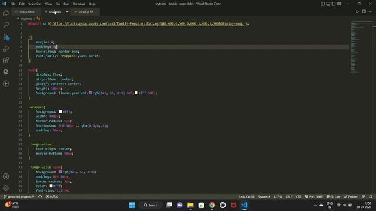376x211 pixels.
Task: Open the McAfee red shield taskbar icon
Action: point(234,205)
